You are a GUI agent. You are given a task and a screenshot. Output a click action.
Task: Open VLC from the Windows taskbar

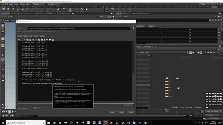[117, 123]
